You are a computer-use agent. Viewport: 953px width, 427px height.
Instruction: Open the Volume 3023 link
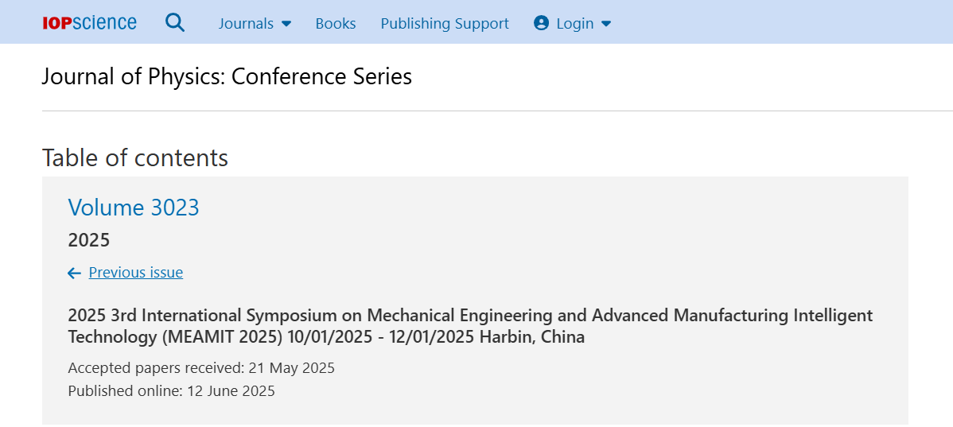pos(134,208)
